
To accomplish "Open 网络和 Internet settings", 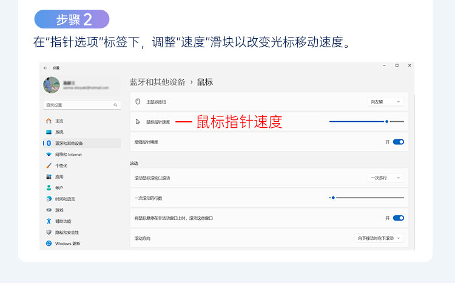I will click(68, 155).
